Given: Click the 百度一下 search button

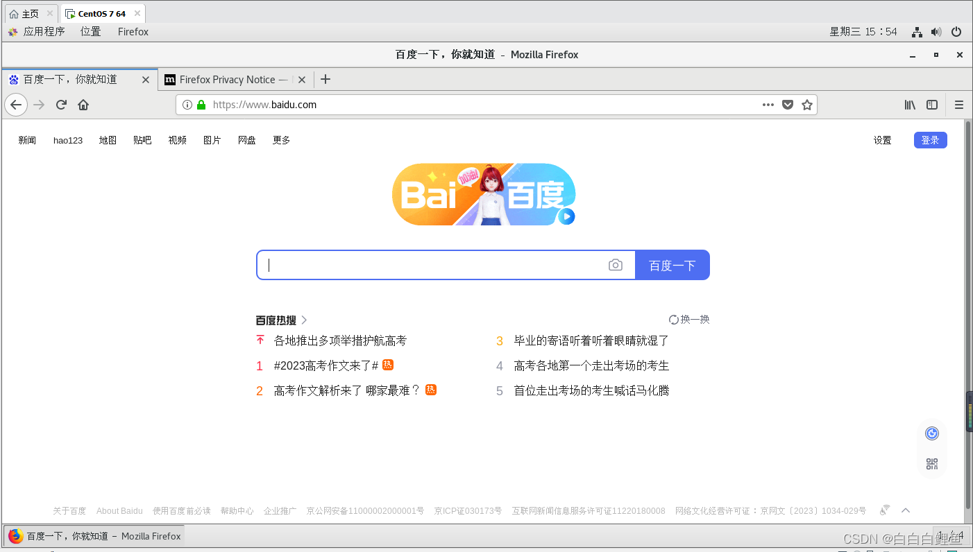Looking at the screenshot, I should pyautogui.click(x=672, y=265).
